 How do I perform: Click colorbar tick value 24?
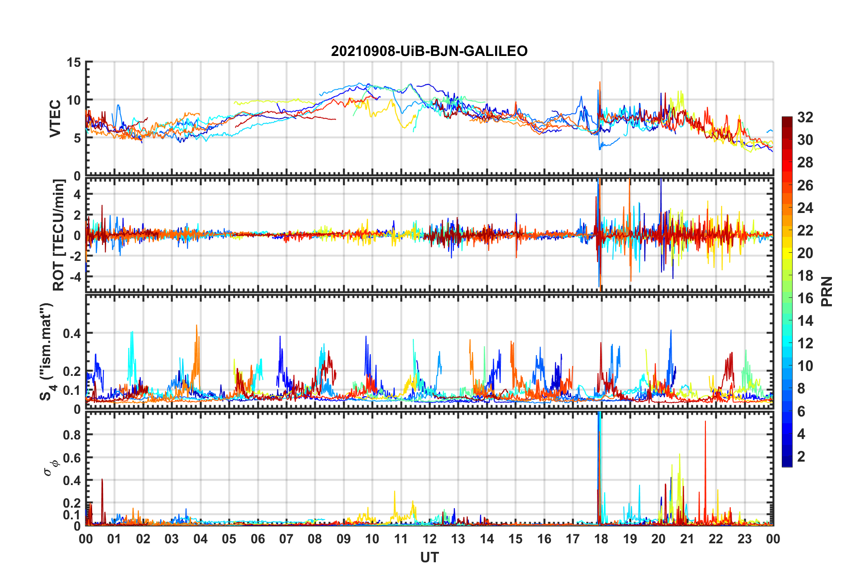[x=805, y=208]
